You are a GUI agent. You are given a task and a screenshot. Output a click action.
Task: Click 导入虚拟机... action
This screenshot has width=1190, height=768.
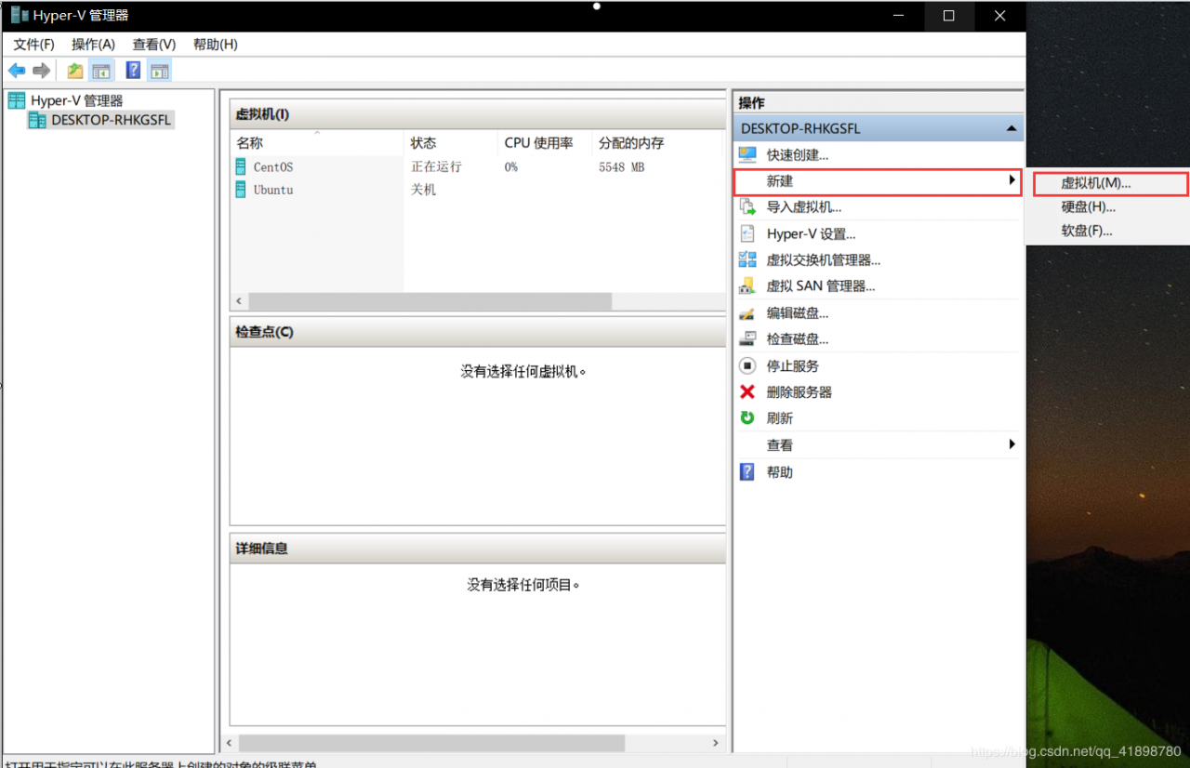point(804,207)
